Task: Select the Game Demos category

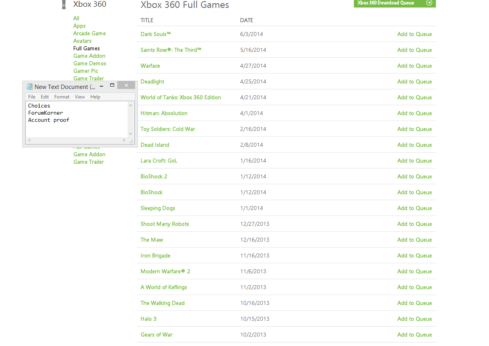Action: [90, 63]
